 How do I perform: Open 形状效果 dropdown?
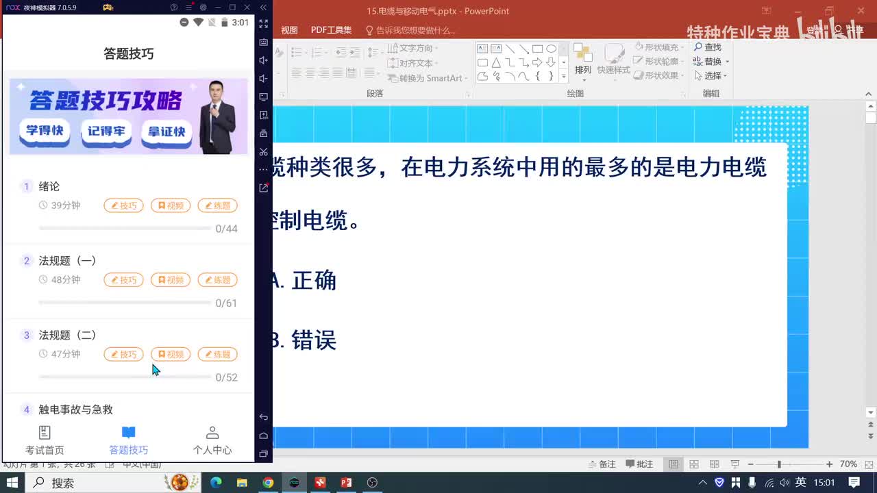(x=659, y=76)
